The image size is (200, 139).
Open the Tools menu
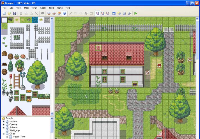(51, 8)
